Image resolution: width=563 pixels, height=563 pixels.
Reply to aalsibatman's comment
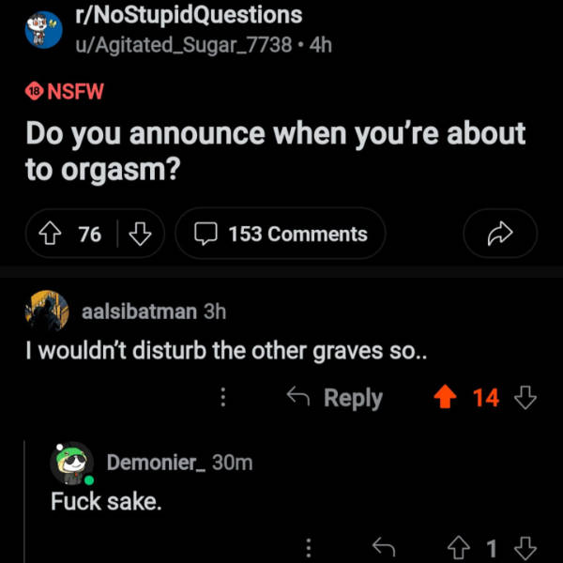(335, 398)
